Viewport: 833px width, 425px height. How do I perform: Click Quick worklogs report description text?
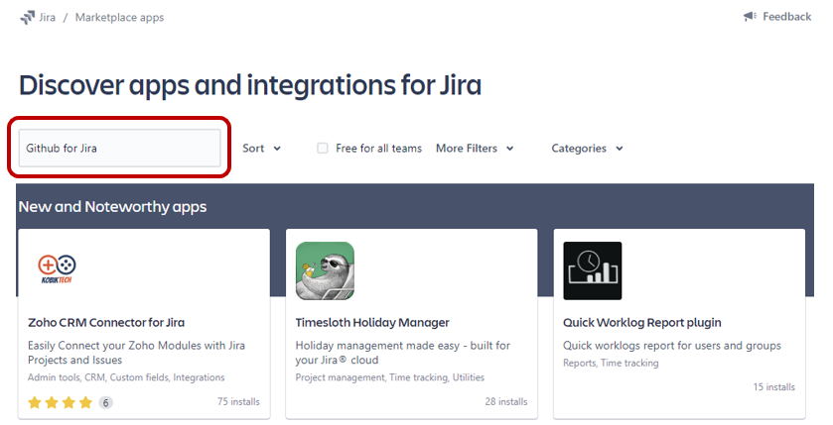(672, 346)
